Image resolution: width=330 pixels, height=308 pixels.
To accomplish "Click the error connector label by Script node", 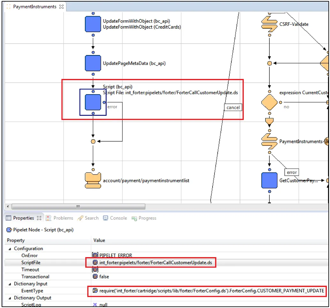I will pyautogui.click(x=112, y=107).
